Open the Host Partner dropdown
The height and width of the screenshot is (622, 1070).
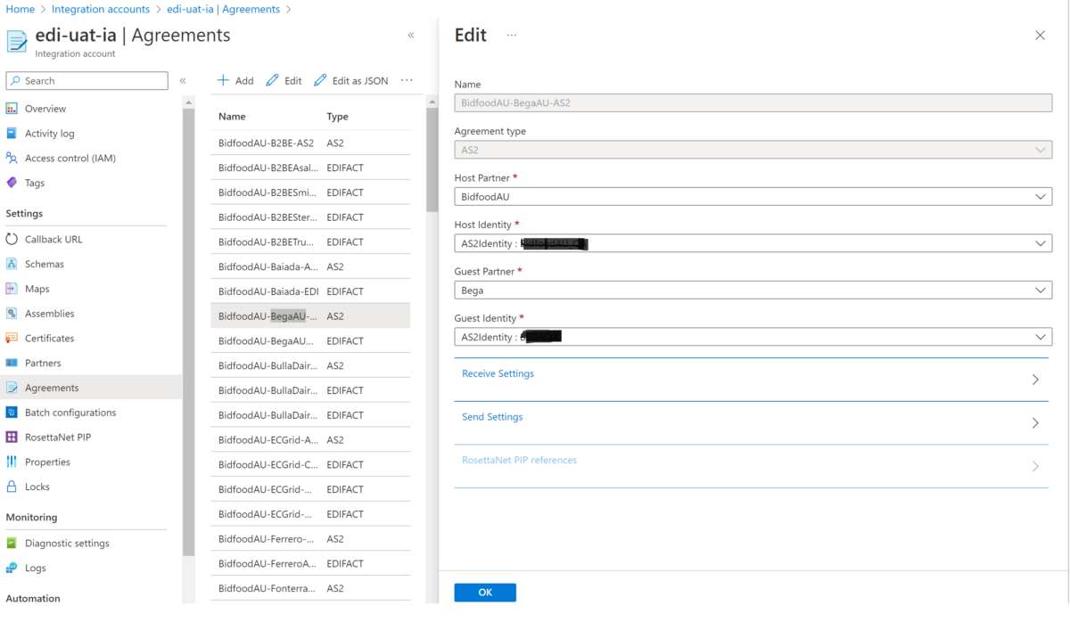(1040, 196)
